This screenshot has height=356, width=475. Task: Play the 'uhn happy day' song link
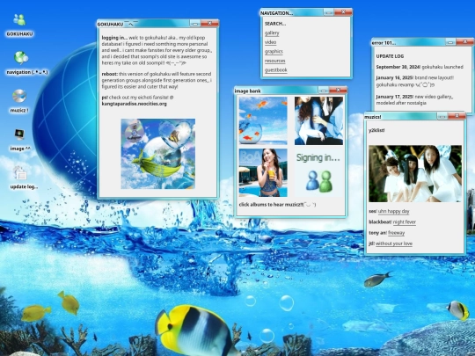(x=394, y=211)
